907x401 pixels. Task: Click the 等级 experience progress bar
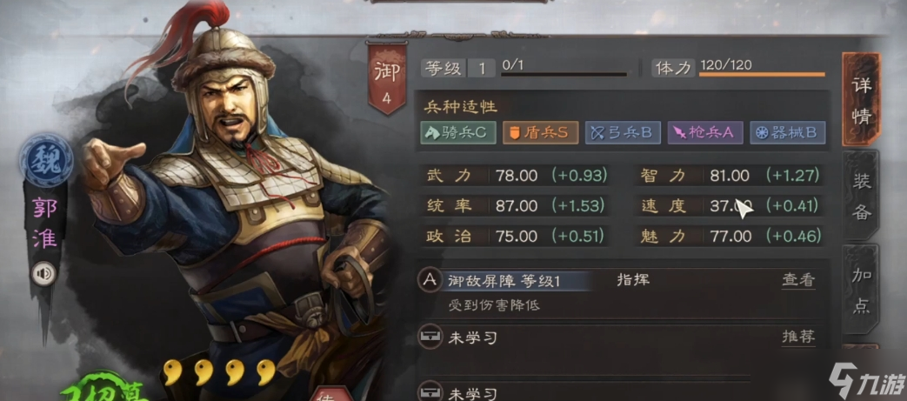pos(564,75)
